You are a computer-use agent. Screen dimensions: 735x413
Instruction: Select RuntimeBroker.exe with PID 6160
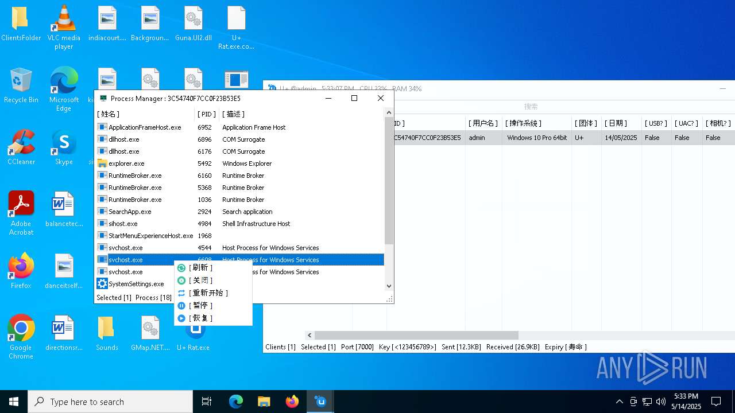[x=240, y=176]
